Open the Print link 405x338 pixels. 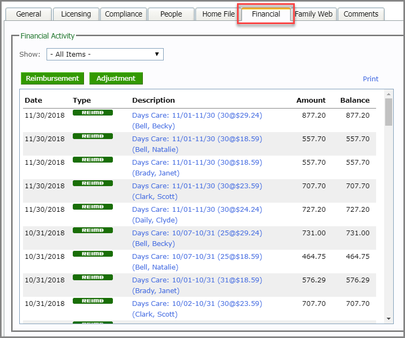click(370, 79)
